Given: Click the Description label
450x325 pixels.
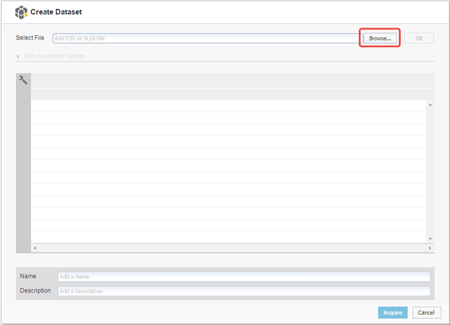Looking at the screenshot, I should coord(35,291).
